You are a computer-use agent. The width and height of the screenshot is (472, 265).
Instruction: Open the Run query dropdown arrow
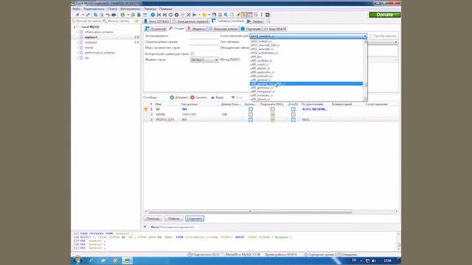pos(199,15)
